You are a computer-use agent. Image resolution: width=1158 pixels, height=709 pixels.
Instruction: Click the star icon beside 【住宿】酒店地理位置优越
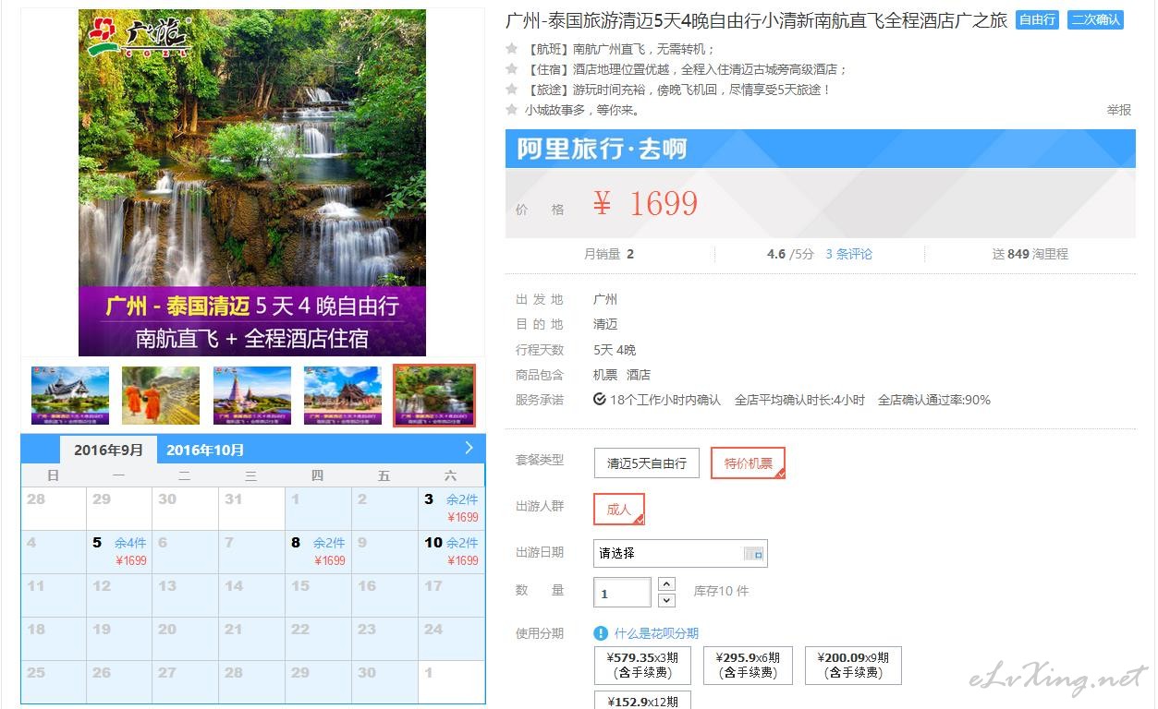point(512,69)
